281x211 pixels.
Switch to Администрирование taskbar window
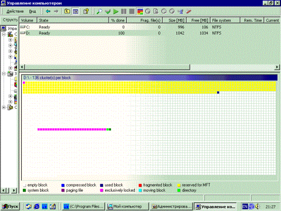(171, 206)
